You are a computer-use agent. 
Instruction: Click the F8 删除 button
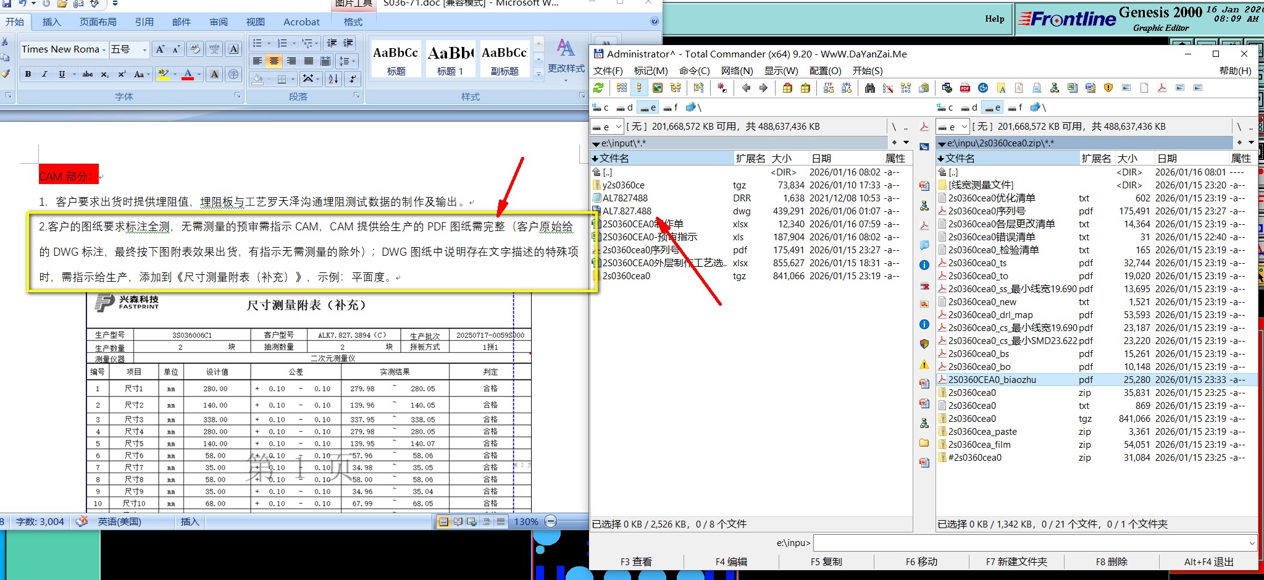coord(1111,561)
